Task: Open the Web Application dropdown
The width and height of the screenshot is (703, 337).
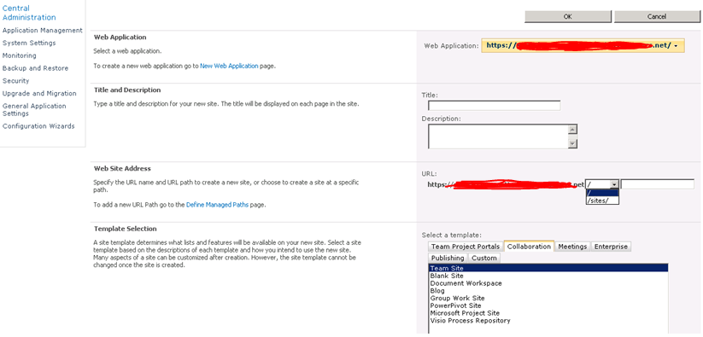Action: [583, 45]
